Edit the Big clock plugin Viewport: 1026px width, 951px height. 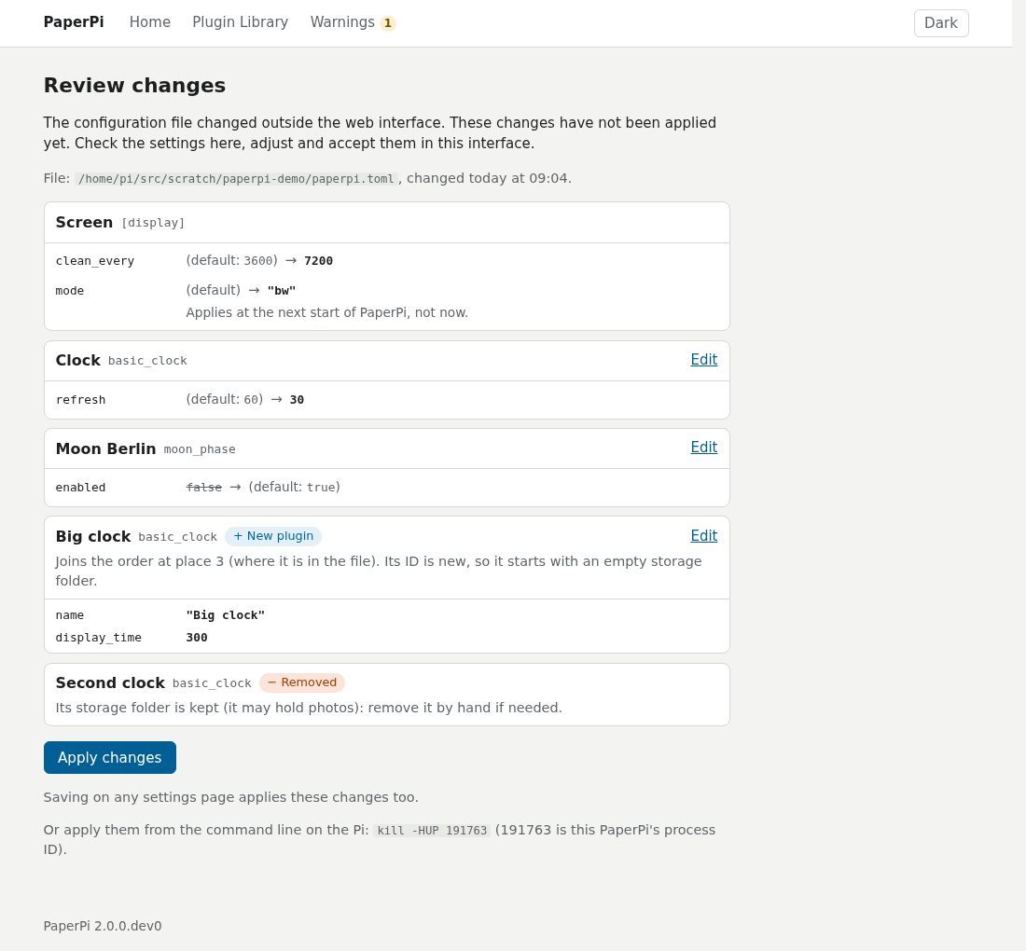704,536
